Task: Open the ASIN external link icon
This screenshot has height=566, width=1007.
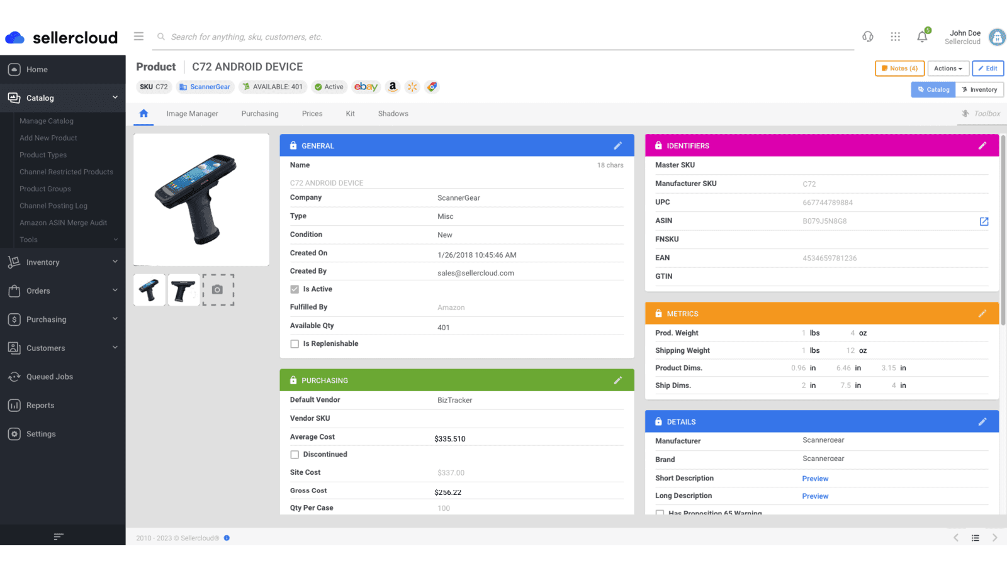Action: click(x=984, y=221)
